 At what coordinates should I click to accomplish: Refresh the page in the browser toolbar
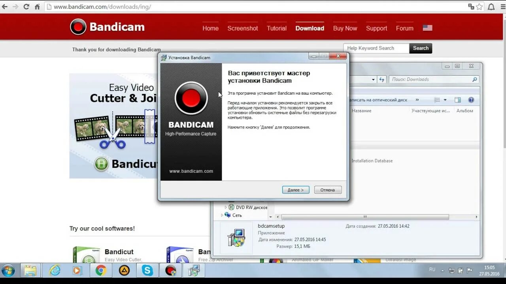26,6
